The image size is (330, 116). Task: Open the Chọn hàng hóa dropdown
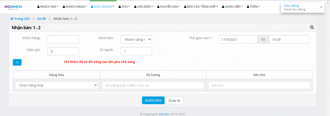[x=56, y=85]
